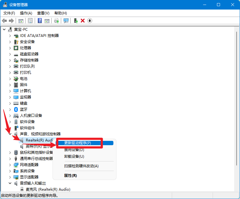Click the 固件 firmware chip icon
The image size is (240, 199).
pyautogui.click(x=16, y=85)
